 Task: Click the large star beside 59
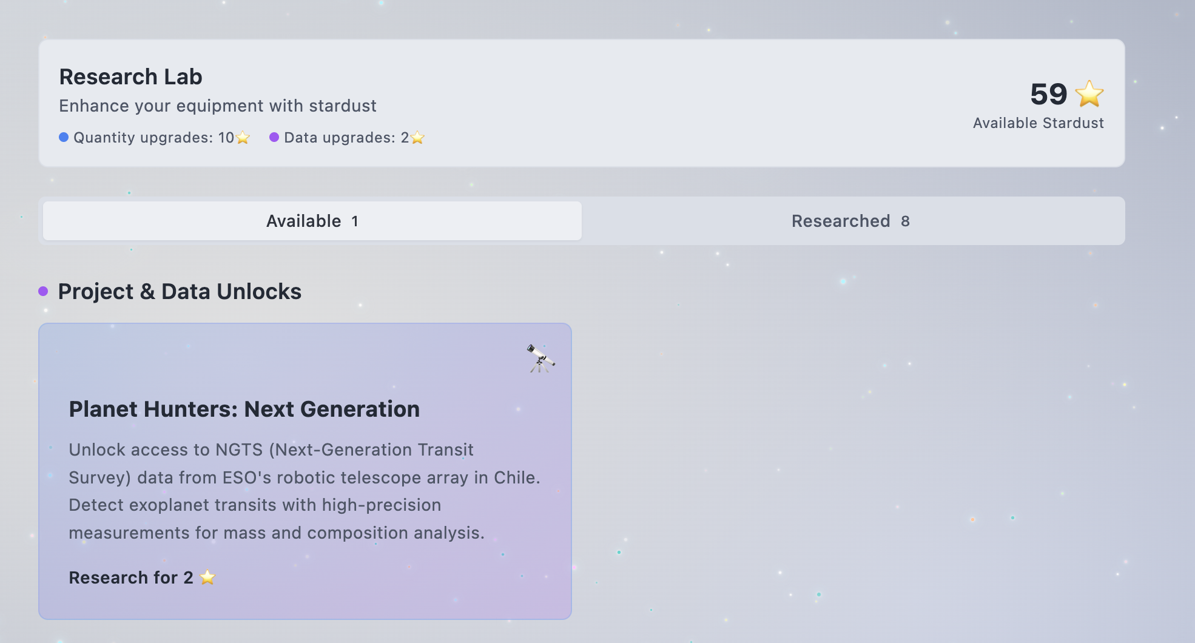tap(1089, 94)
